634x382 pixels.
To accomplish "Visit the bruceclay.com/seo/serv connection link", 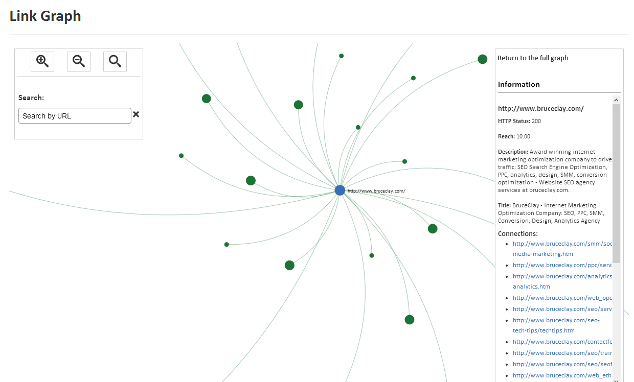I will click(x=562, y=309).
